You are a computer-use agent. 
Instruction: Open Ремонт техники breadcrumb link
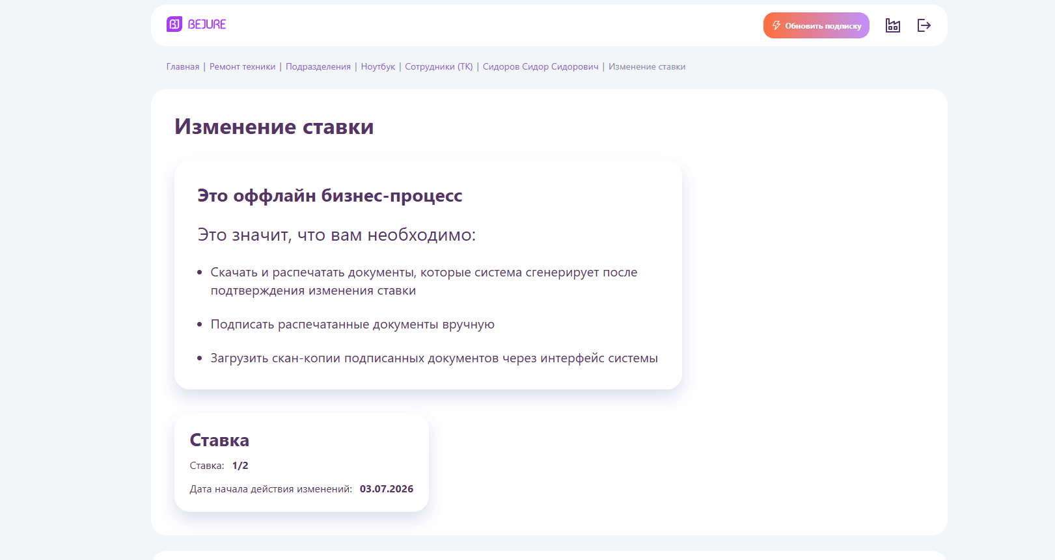click(243, 67)
